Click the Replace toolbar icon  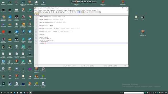pyautogui.click(x=63, y=12)
